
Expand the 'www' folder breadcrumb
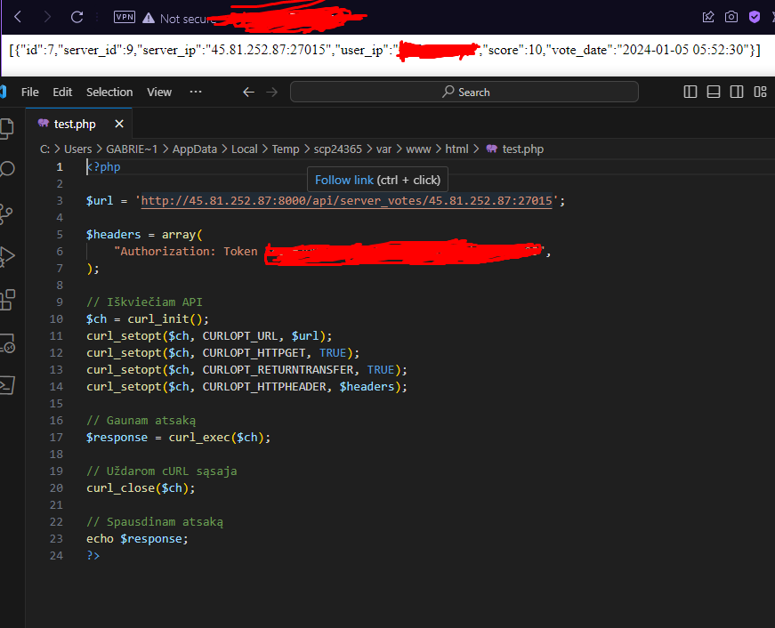418,149
